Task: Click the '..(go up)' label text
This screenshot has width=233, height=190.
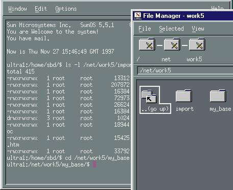Action: 155,109
